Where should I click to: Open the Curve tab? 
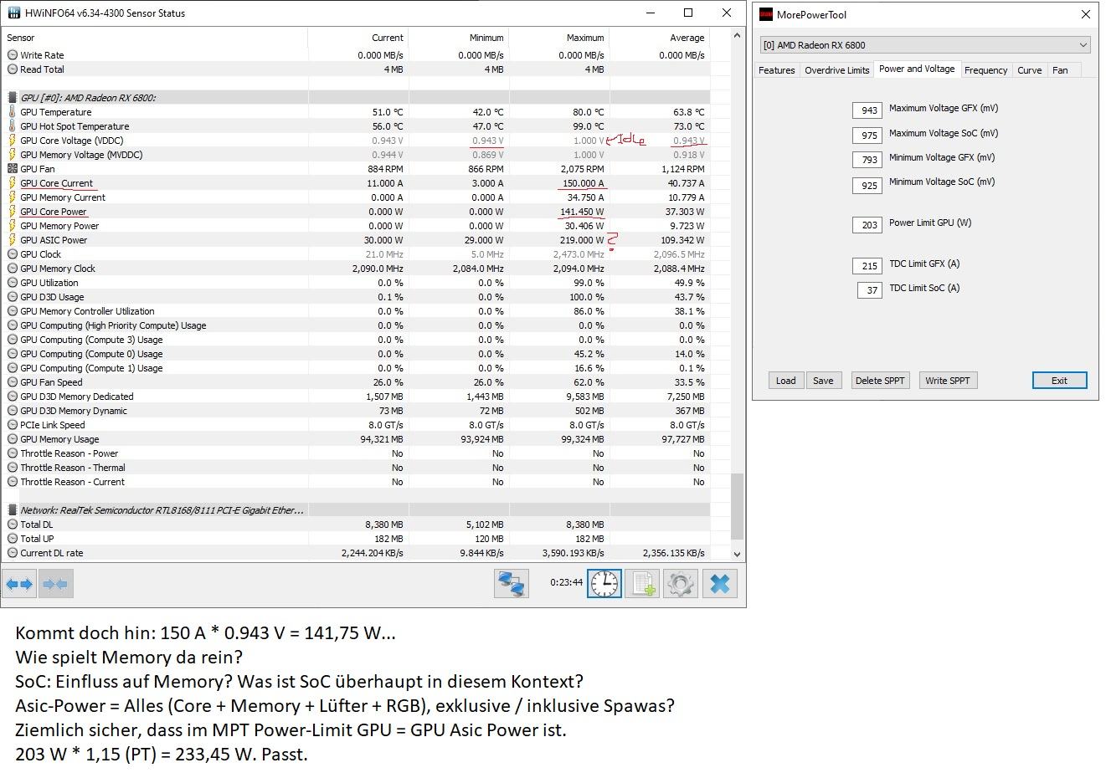(1030, 70)
